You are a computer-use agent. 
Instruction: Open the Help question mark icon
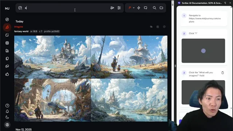(x=7, y=106)
